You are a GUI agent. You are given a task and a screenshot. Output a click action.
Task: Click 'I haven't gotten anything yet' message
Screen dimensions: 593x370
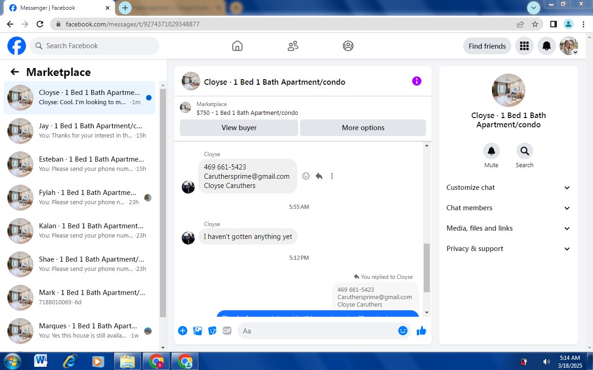coord(248,237)
